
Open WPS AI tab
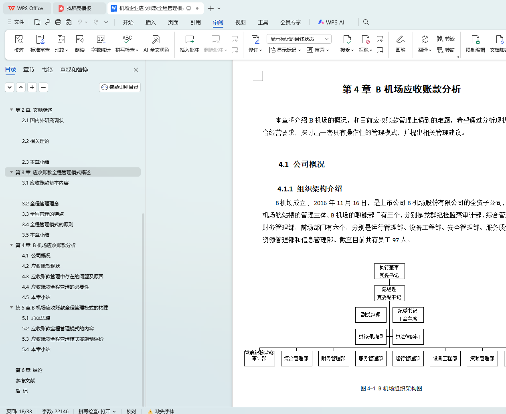point(331,22)
